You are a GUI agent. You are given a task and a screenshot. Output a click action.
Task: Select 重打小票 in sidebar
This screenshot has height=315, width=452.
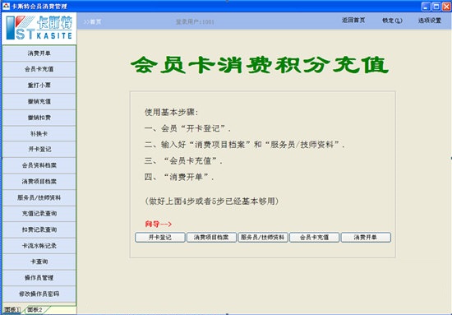click(39, 86)
